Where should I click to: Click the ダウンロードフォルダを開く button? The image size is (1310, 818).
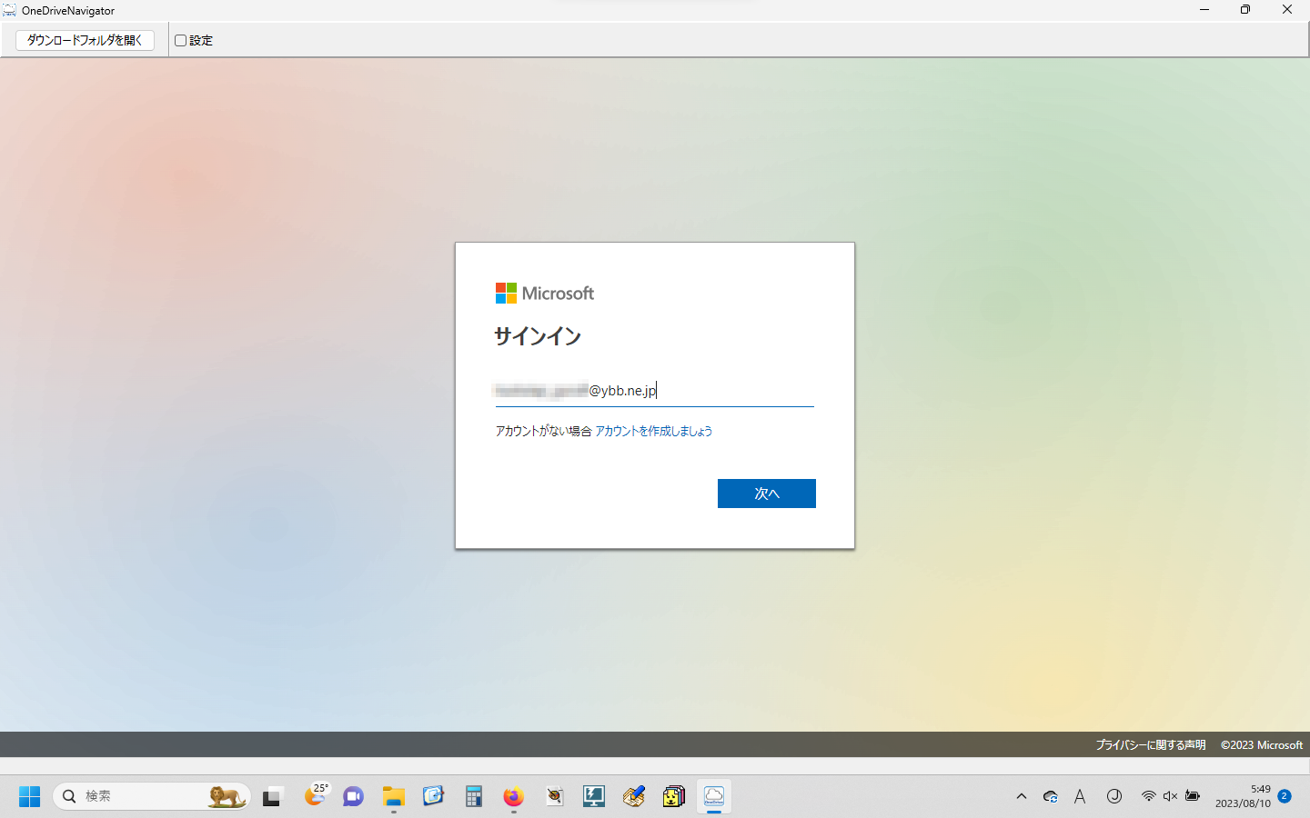coord(85,40)
